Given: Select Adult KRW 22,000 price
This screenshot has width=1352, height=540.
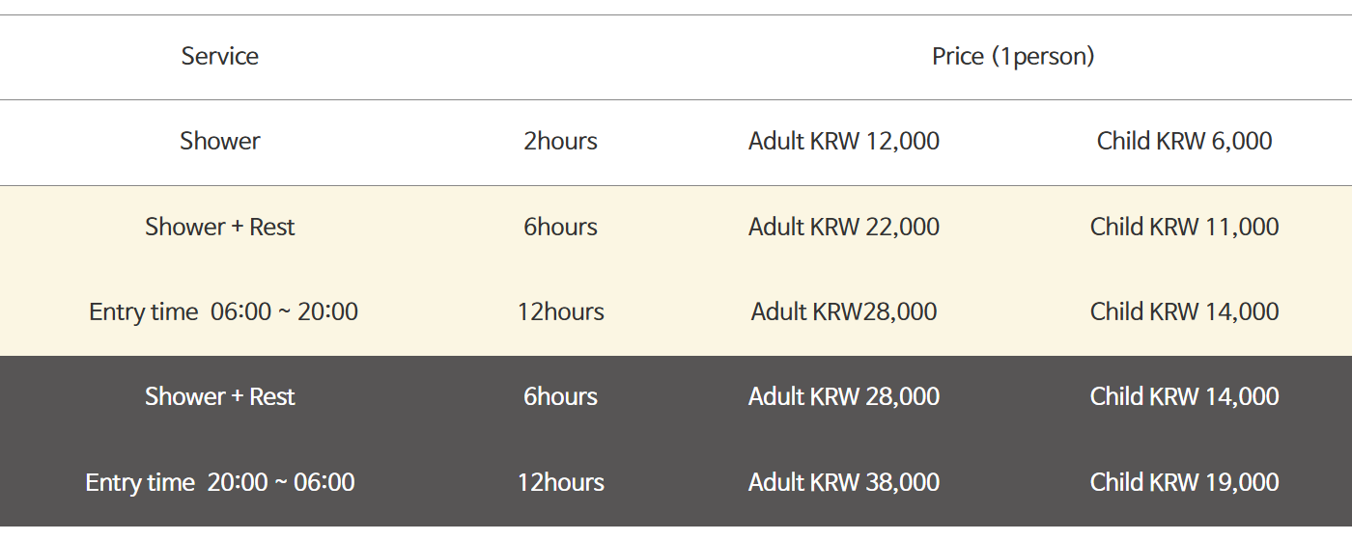Looking at the screenshot, I should 844,227.
